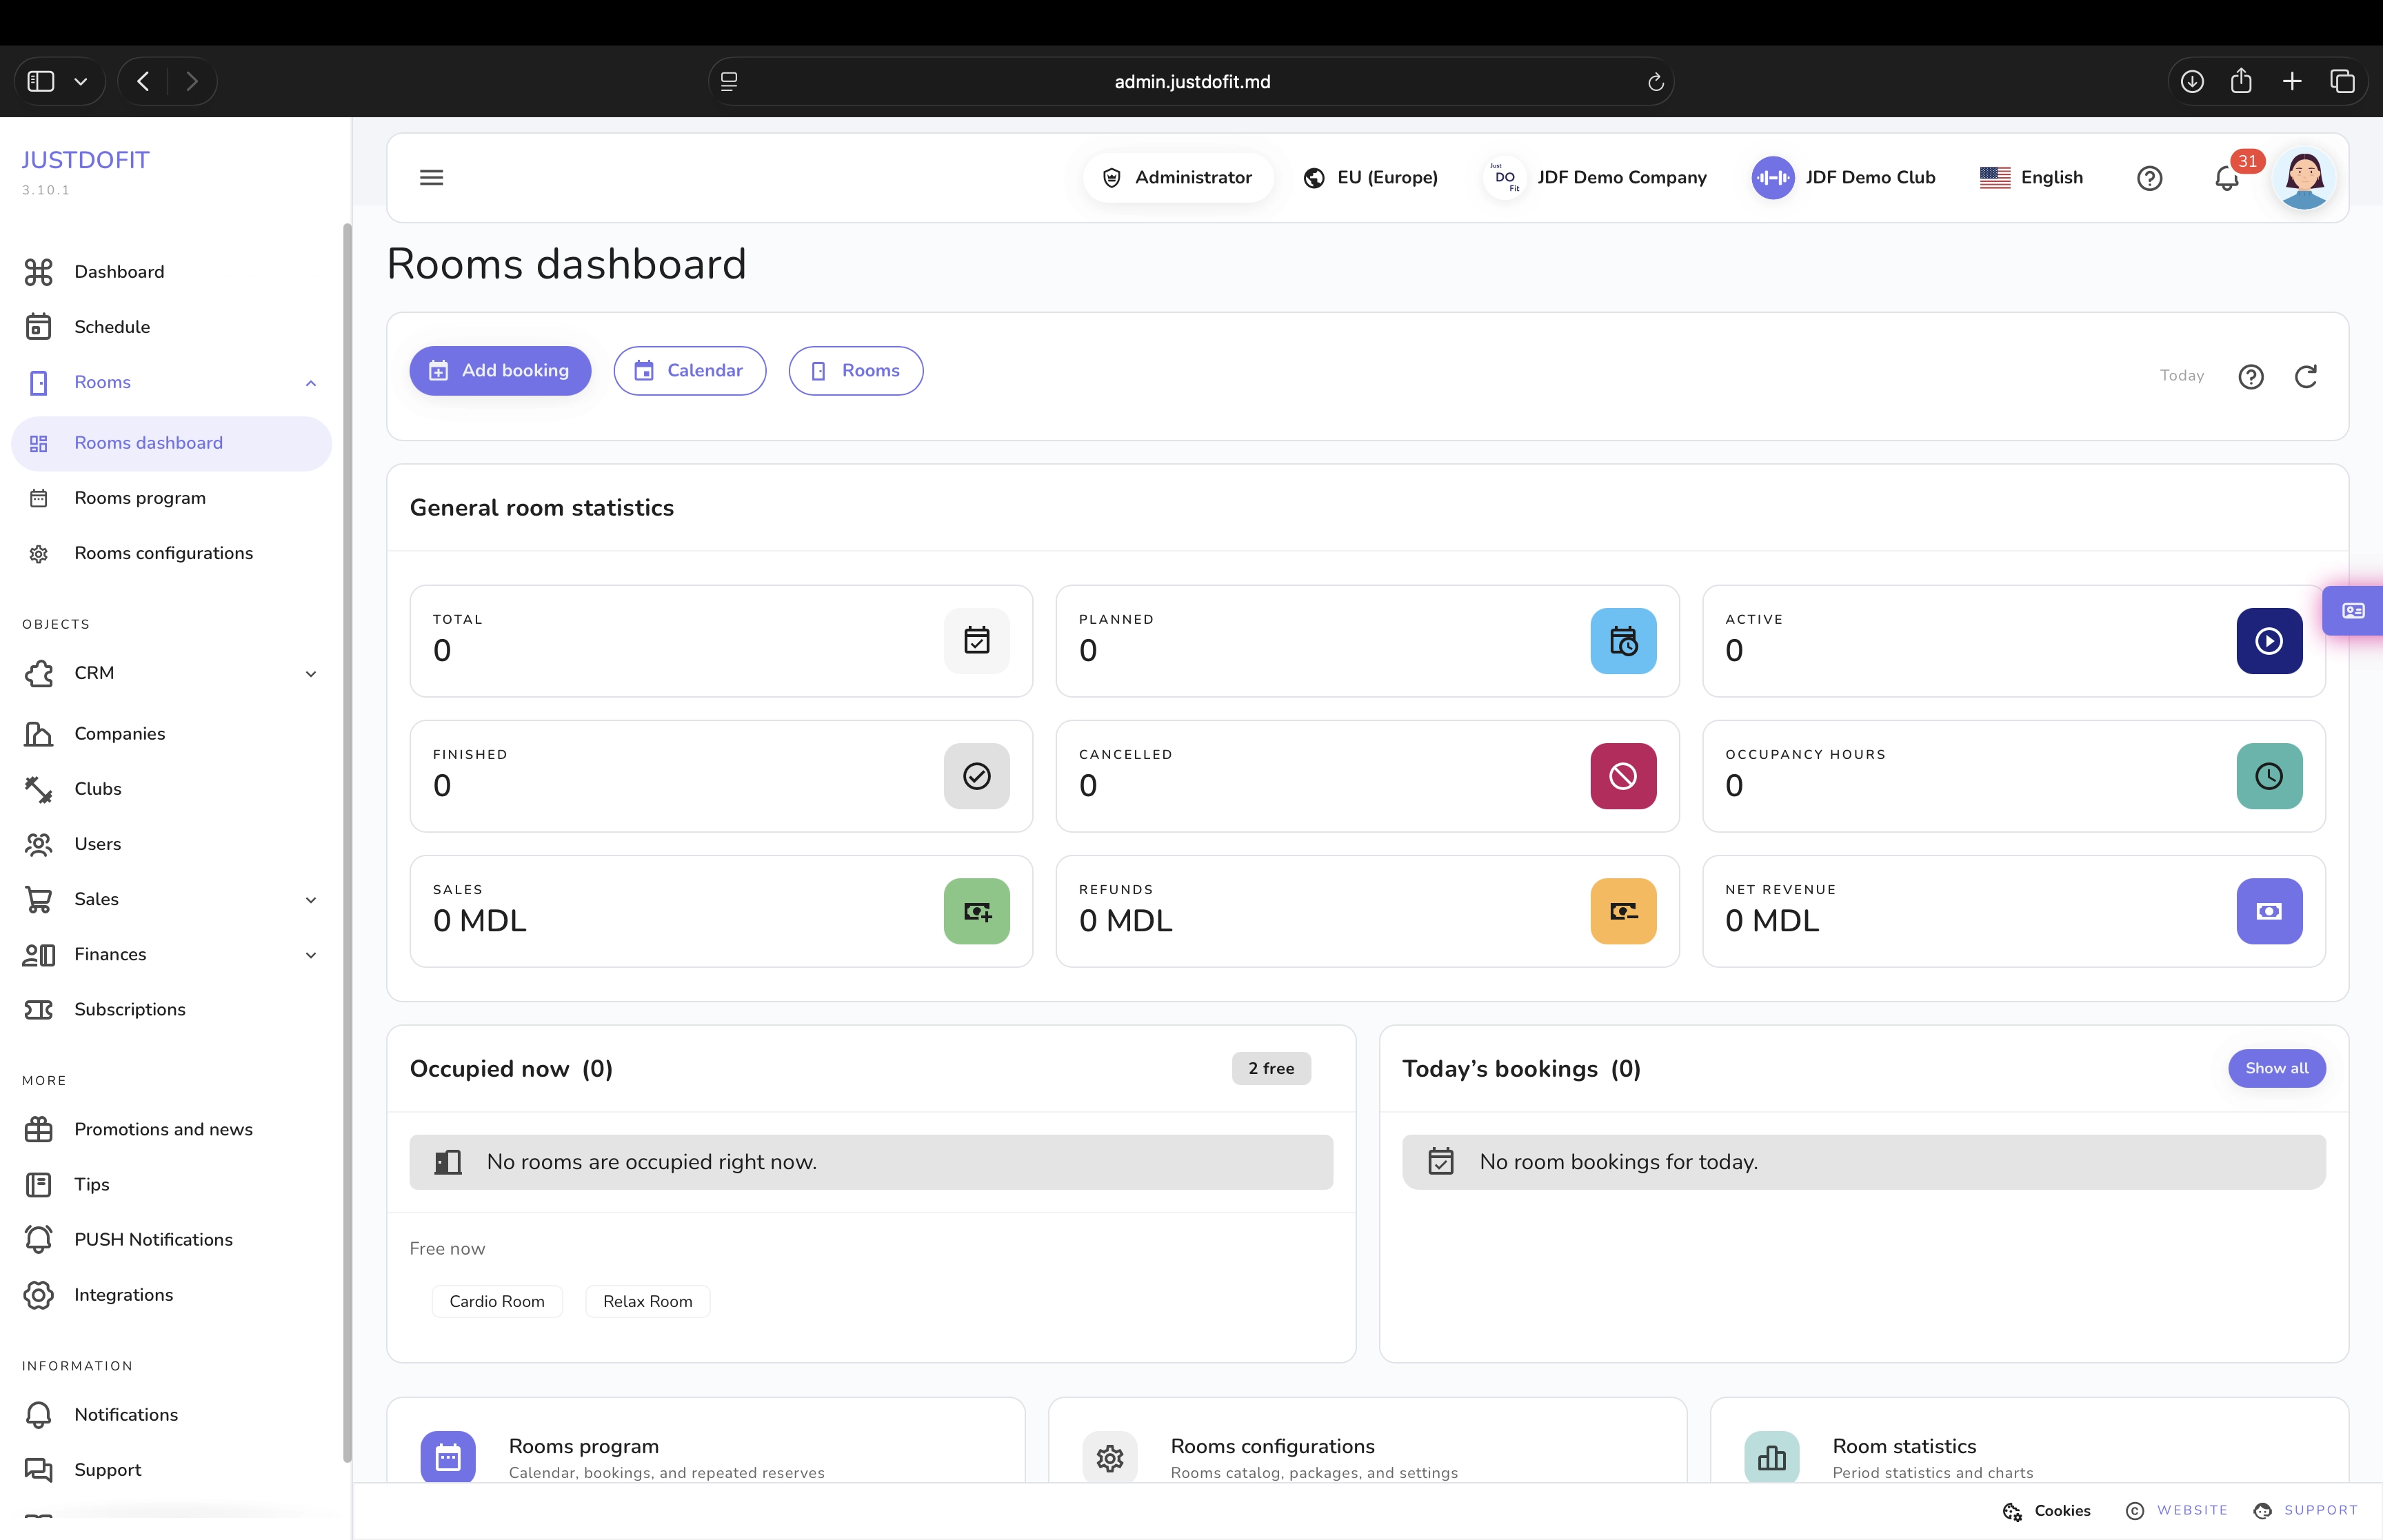Collapse the Rooms sidebar section

click(311, 383)
